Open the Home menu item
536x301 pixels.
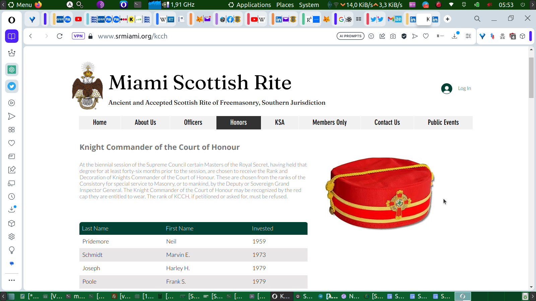100,122
